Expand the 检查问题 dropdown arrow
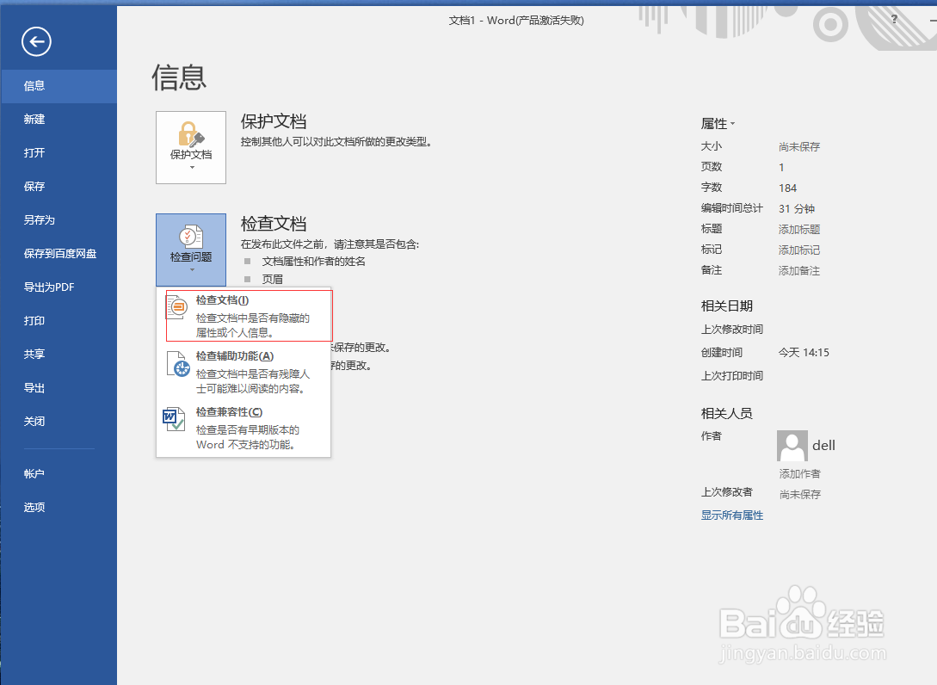Image resolution: width=937 pixels, height=685 pixels. coord(190,269)
